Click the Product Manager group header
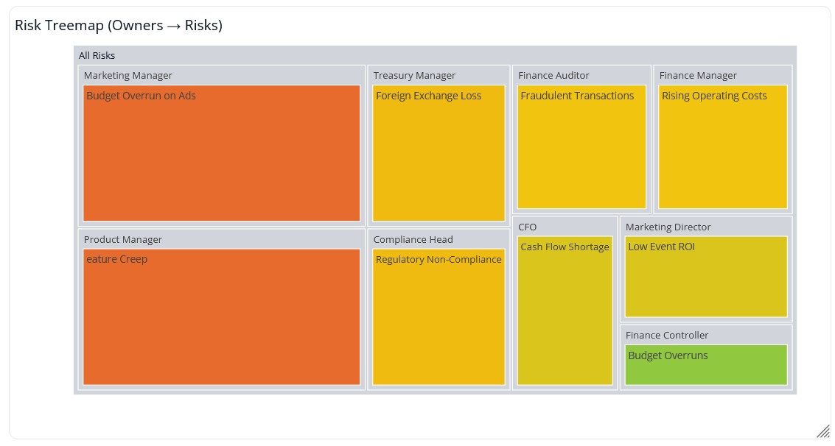 click(x=123, y=239)
